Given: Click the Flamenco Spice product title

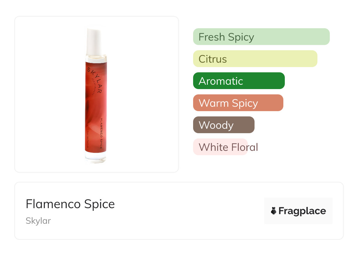Looking at the screenshot, I should pos(70,204).
